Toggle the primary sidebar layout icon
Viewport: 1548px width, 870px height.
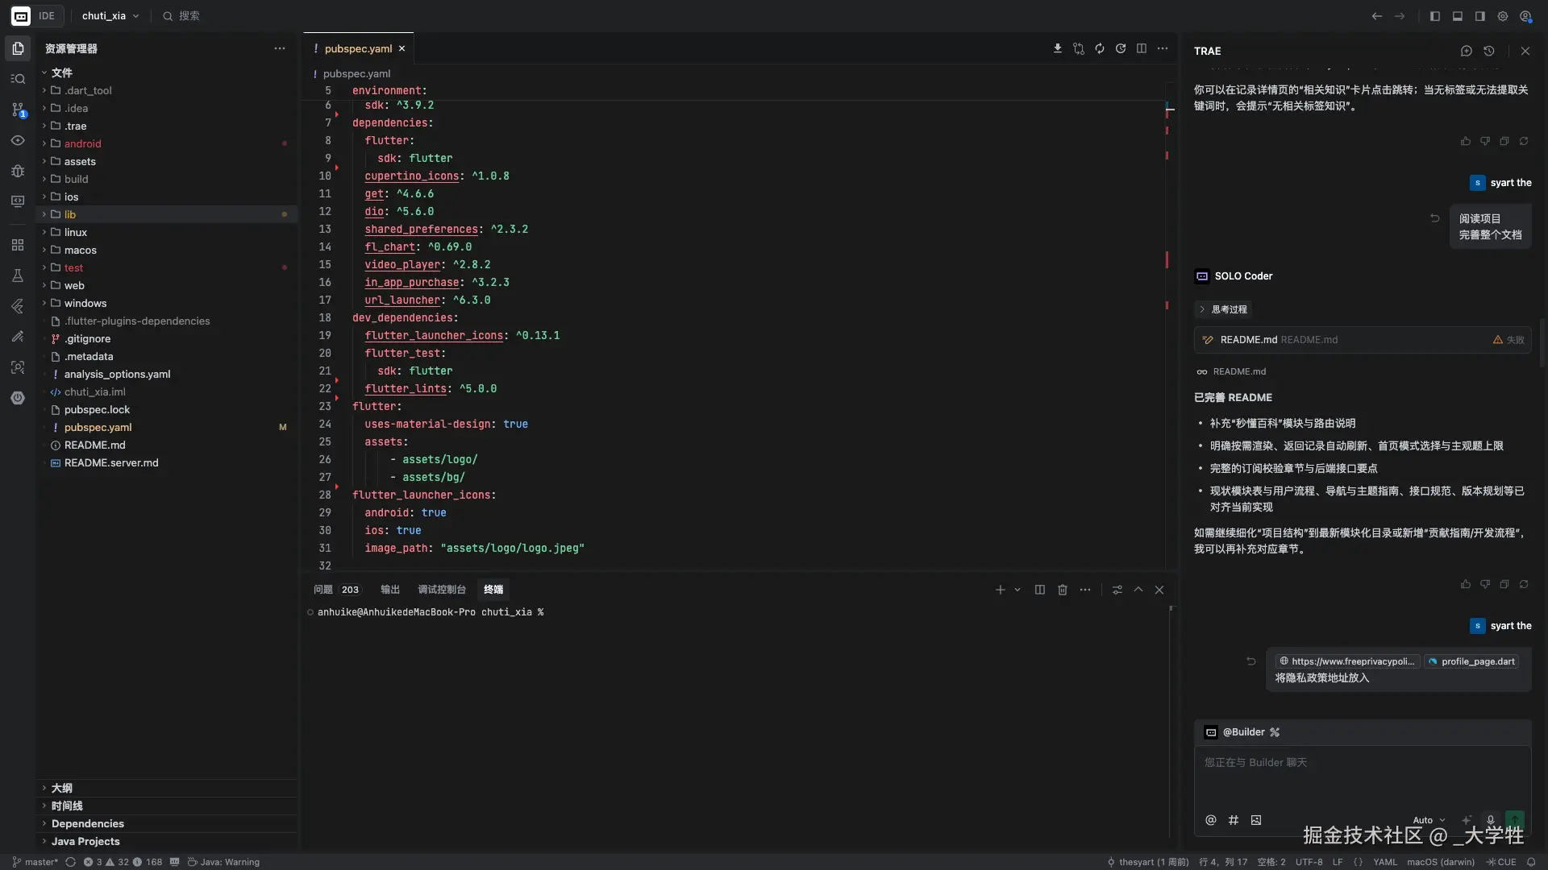[1435, 16]
